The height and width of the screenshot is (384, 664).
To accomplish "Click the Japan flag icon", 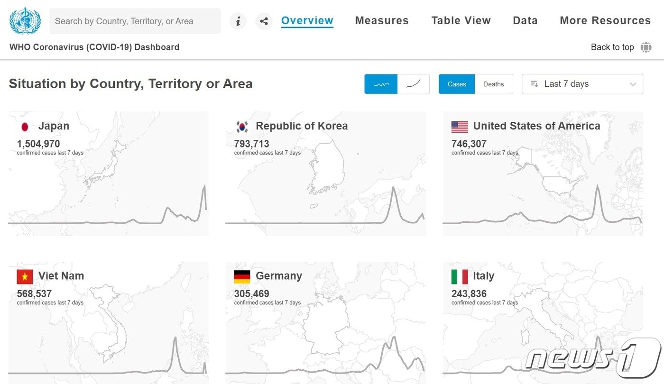I will pyautogui.click(x=25, y=127).
